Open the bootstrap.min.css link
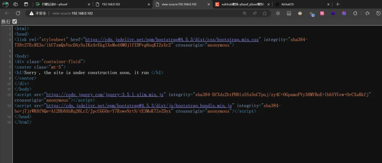This screenshot has width=382, height=163. click(x=172, y=40)
